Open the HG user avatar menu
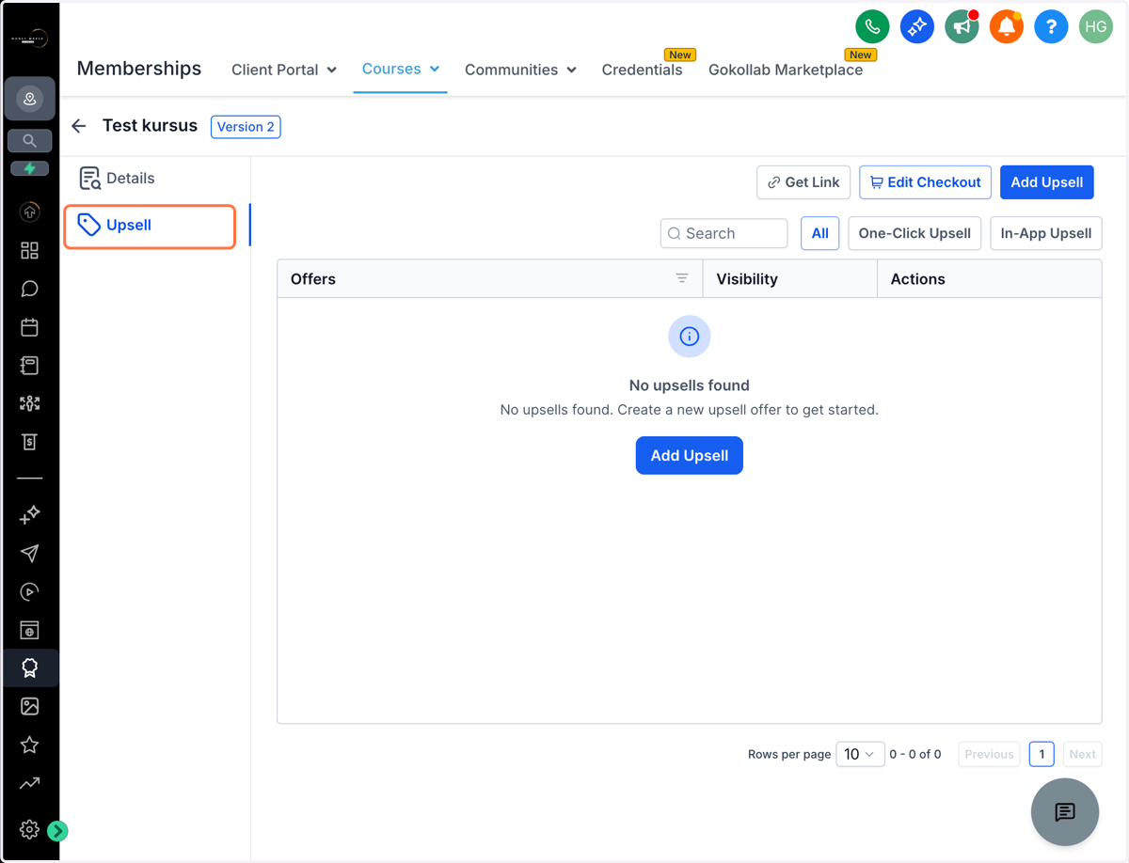This screenshot has width=1129, height=863. click(1095, 26)
